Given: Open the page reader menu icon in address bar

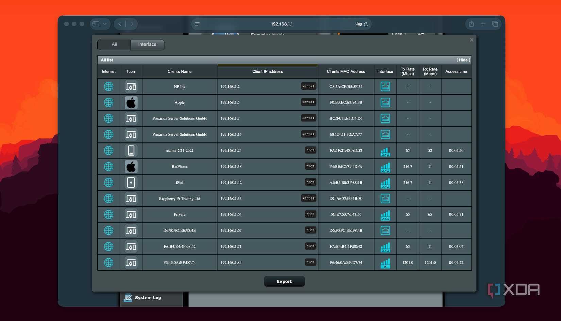Looking at the screenshot, I should coord(198,24).
